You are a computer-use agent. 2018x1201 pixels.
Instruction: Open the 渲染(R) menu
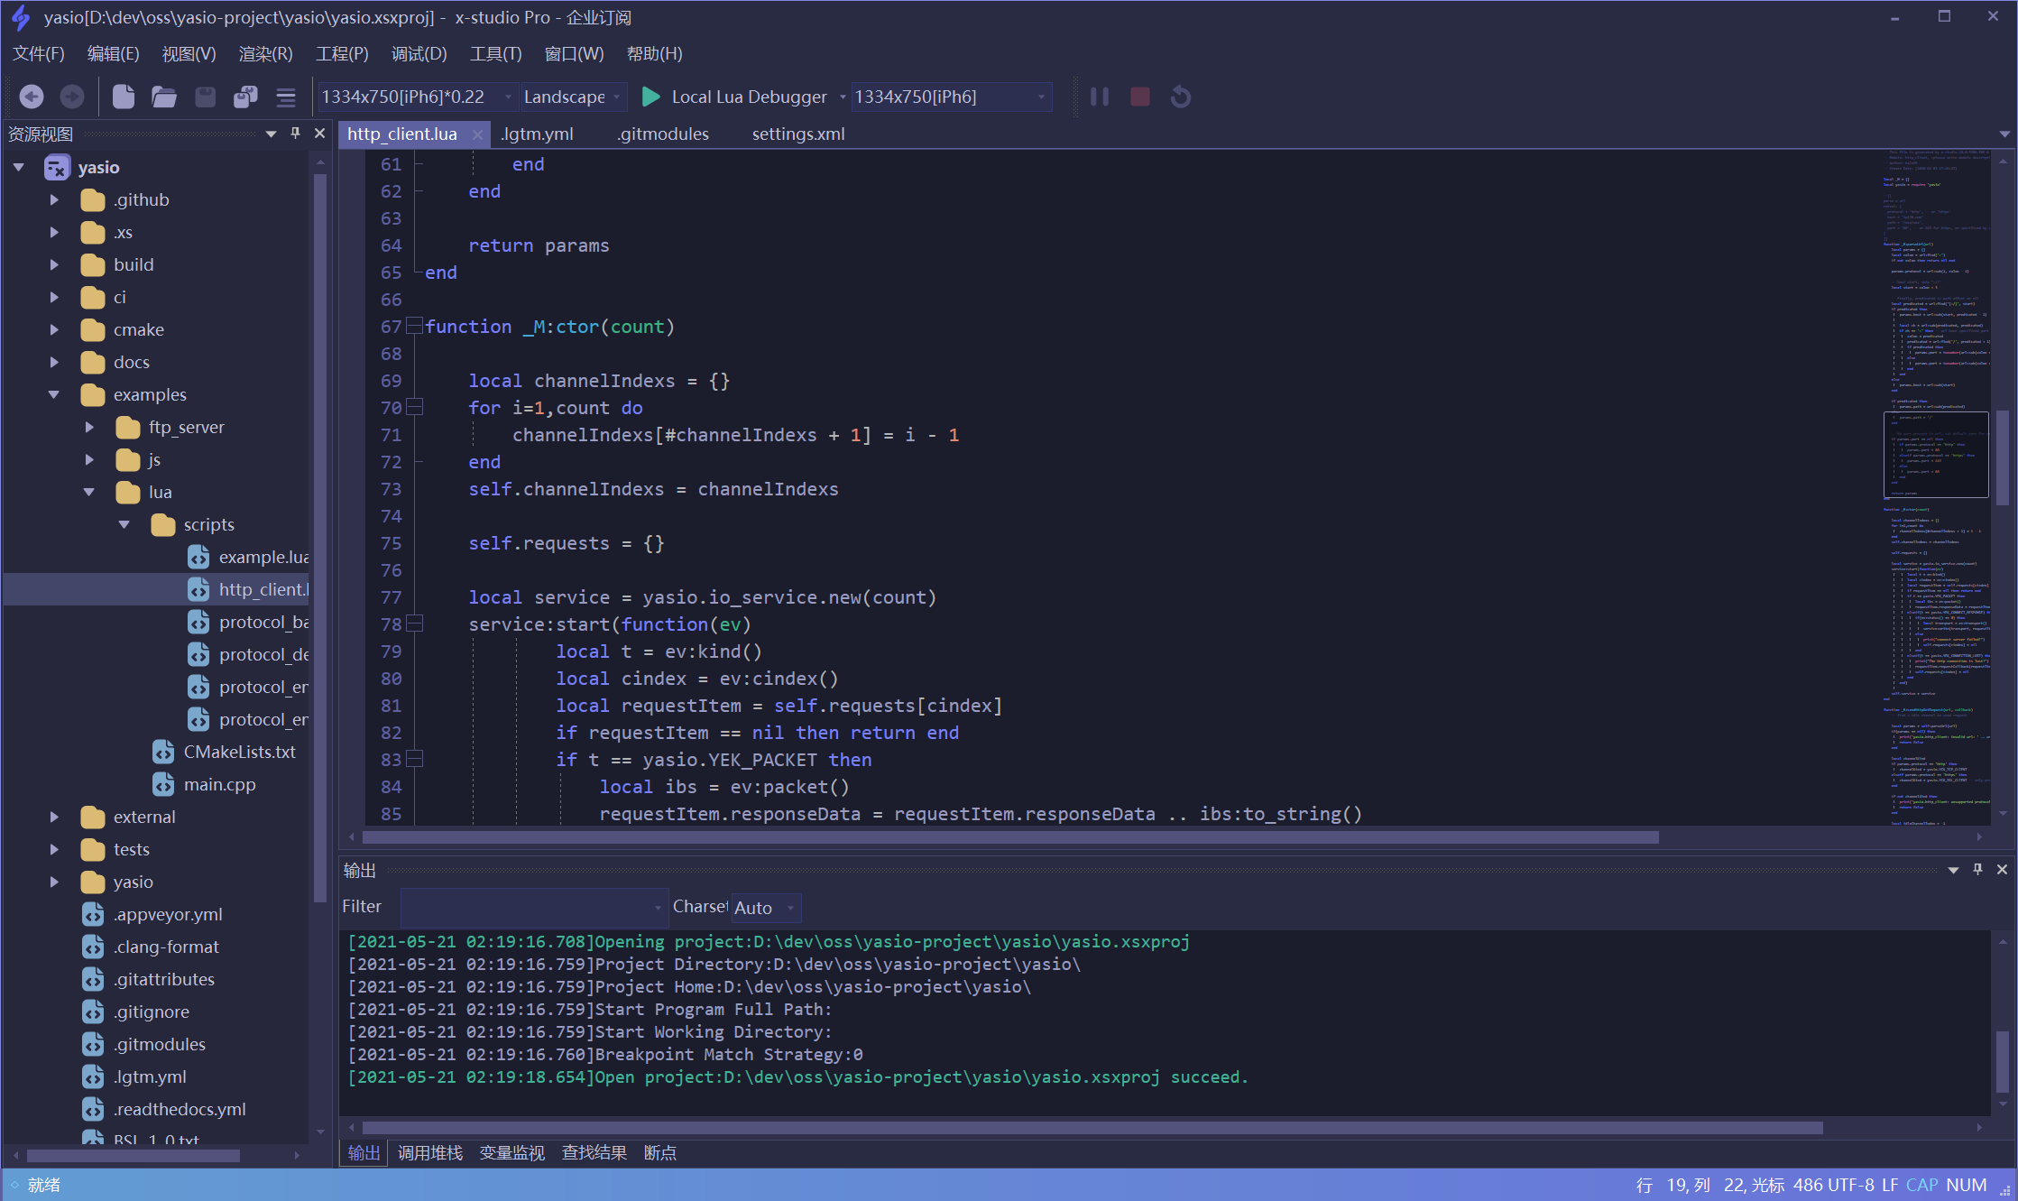(x=265, y=54)
